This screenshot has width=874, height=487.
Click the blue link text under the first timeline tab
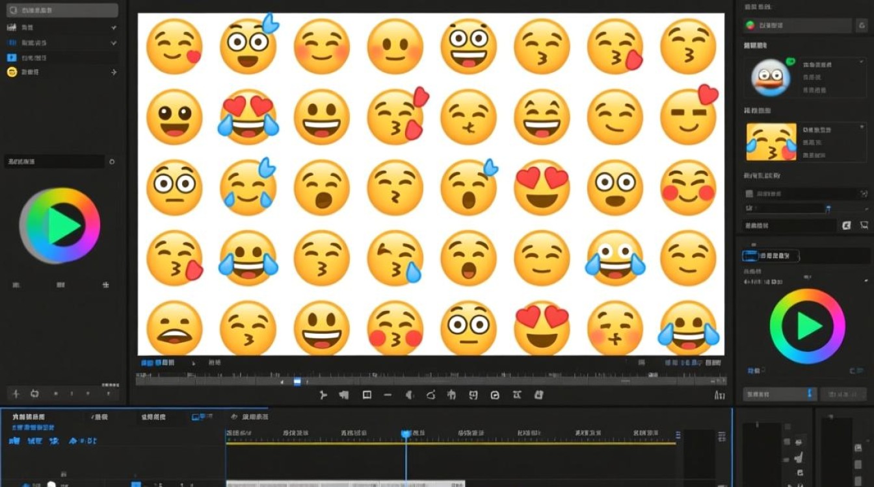coord(34,428)
